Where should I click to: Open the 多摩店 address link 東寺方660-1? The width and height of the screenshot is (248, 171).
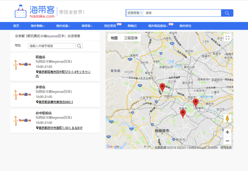pos(56,102)
